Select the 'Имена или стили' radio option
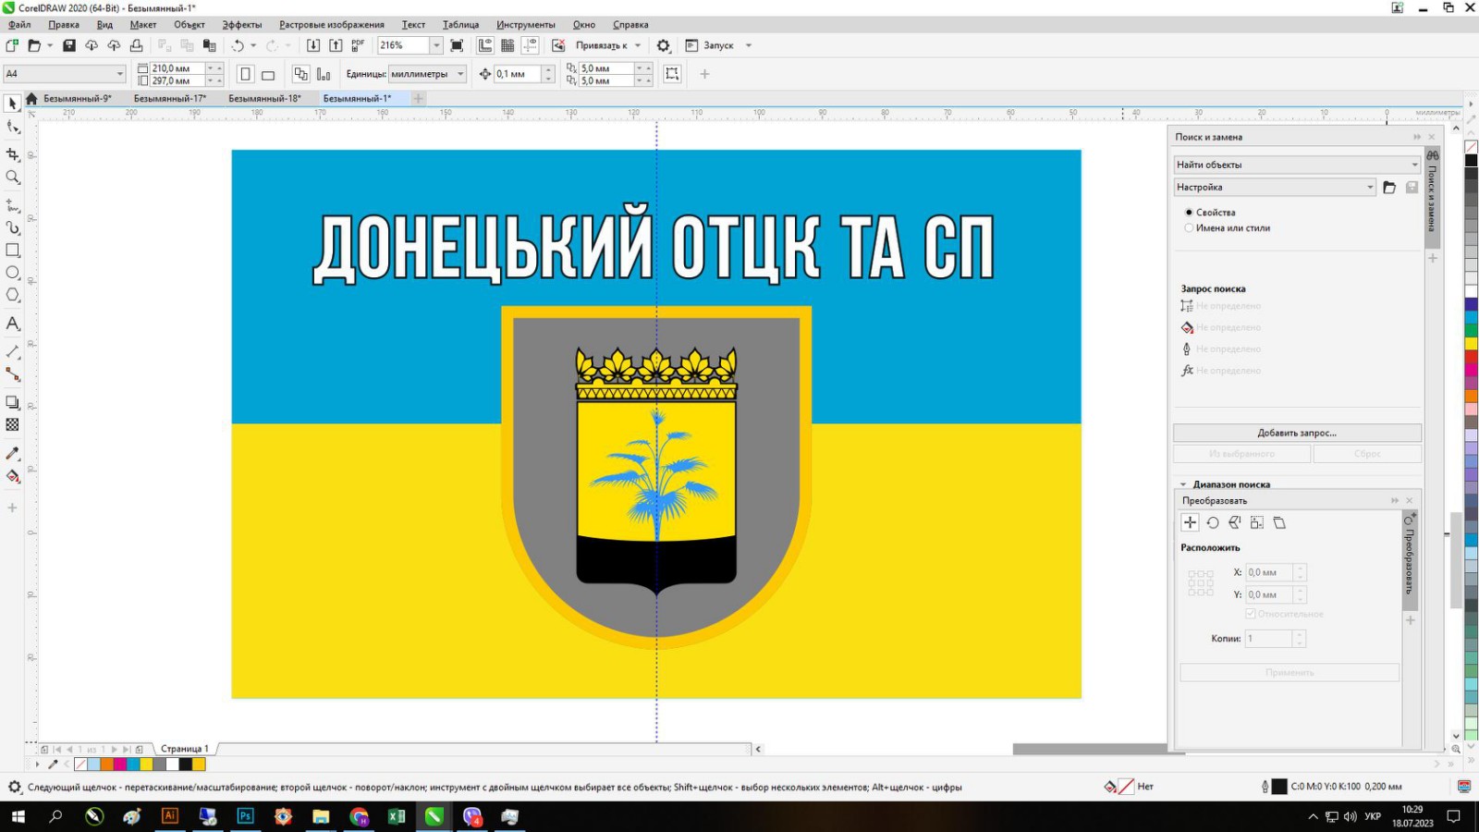 tap(1189, 228)
